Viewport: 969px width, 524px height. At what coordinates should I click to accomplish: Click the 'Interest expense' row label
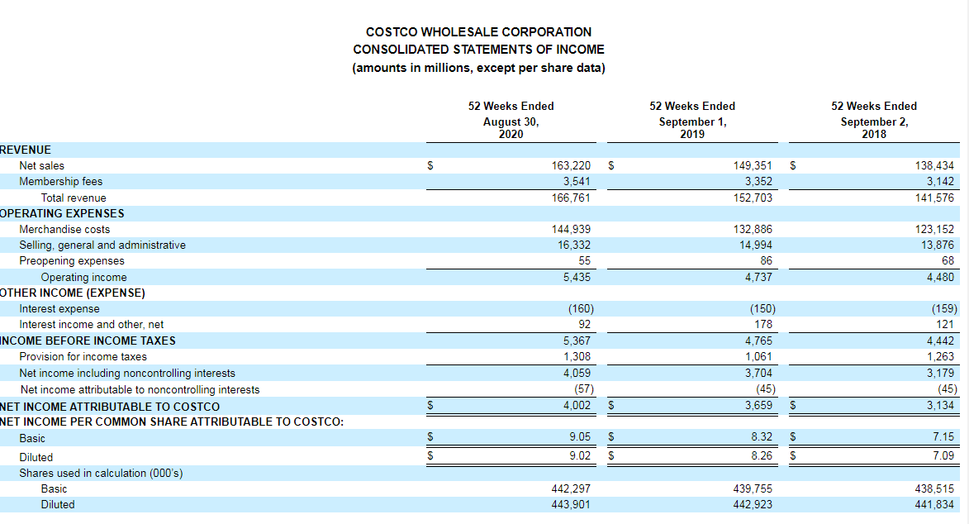point(59,309)
